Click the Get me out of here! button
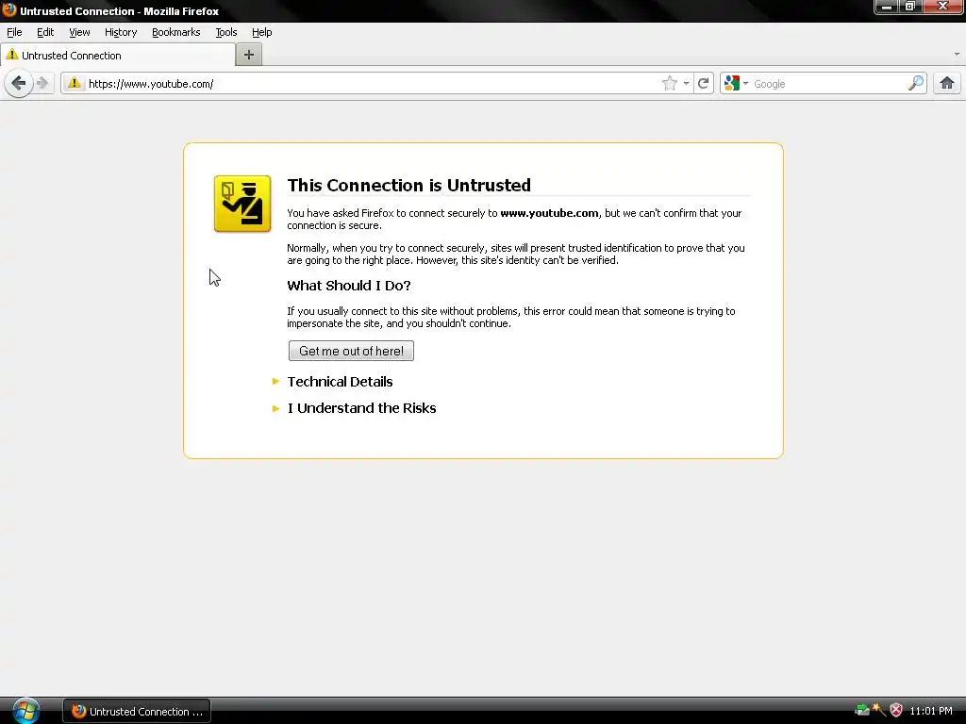Viewport: 966px width, 724px height. 351,351
